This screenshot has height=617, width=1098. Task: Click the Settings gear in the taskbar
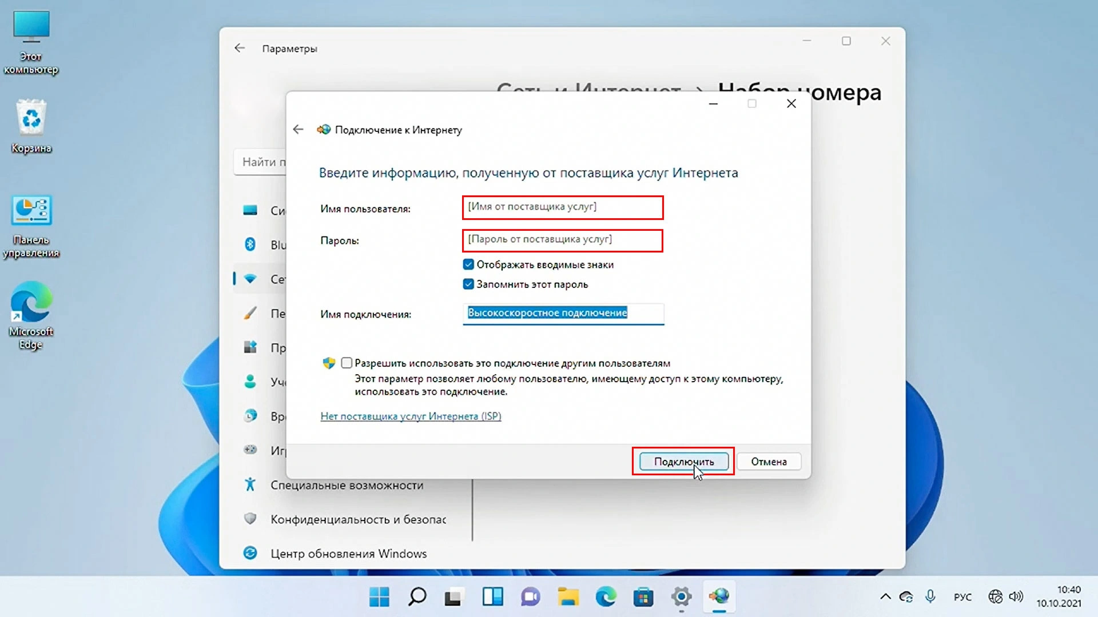pyautogui.click(x=681, y=597)
